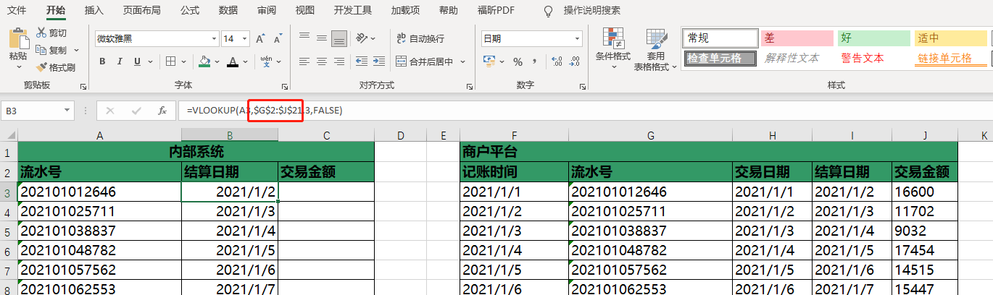The height and width of the screenshot is (295, 993).
Task: Apply the black font color A
Action: (232, 61)
